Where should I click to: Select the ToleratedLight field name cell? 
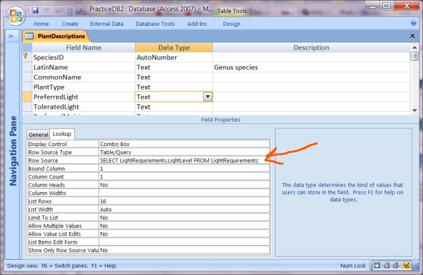coord(83,107)
